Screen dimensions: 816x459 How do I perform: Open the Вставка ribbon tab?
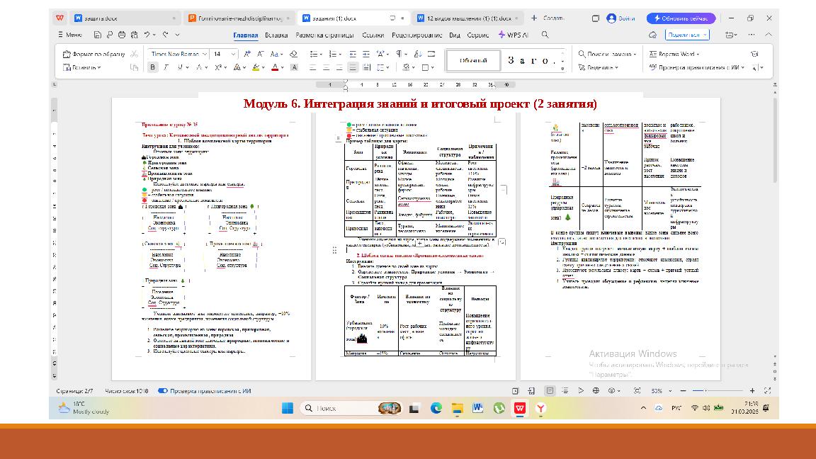coord(276,35)
